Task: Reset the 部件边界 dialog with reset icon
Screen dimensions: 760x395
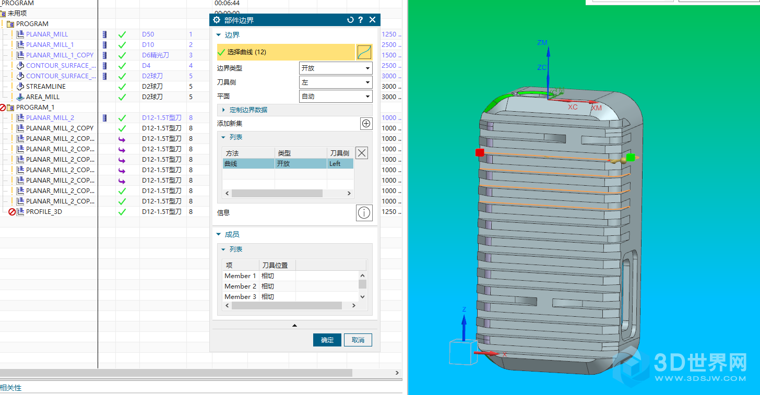Action: pos(350,20)
